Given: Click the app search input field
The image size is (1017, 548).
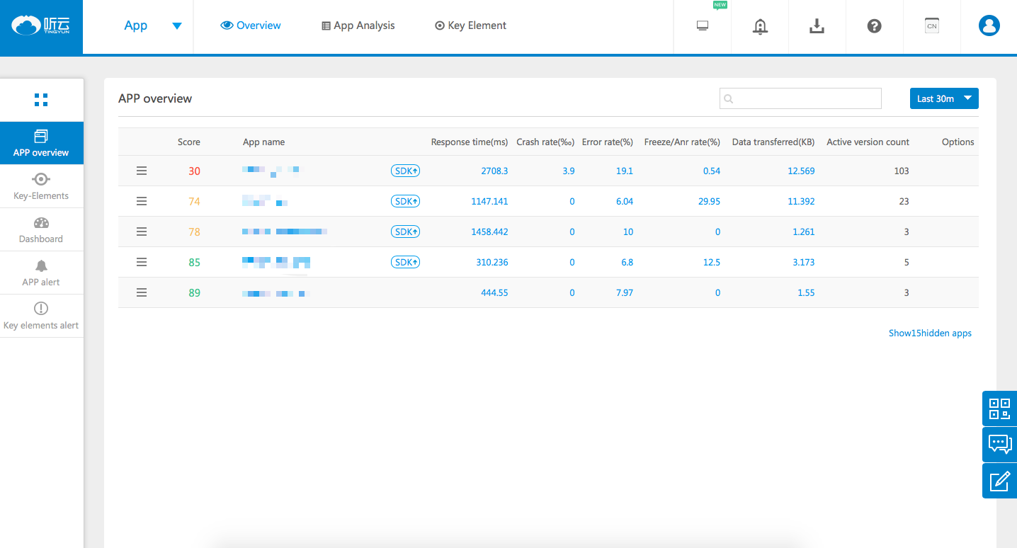Looking at the screenshot, I should point(800,98).
